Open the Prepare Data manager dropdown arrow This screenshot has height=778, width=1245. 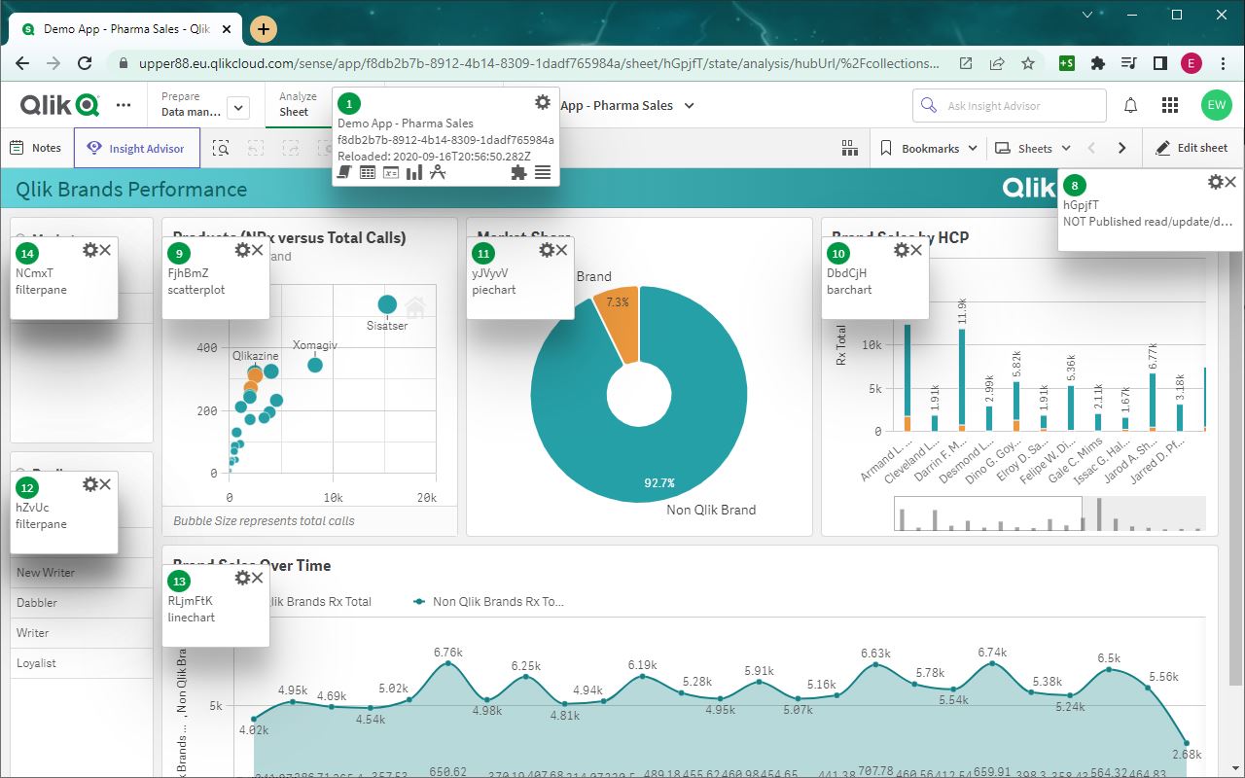point(238,108)
